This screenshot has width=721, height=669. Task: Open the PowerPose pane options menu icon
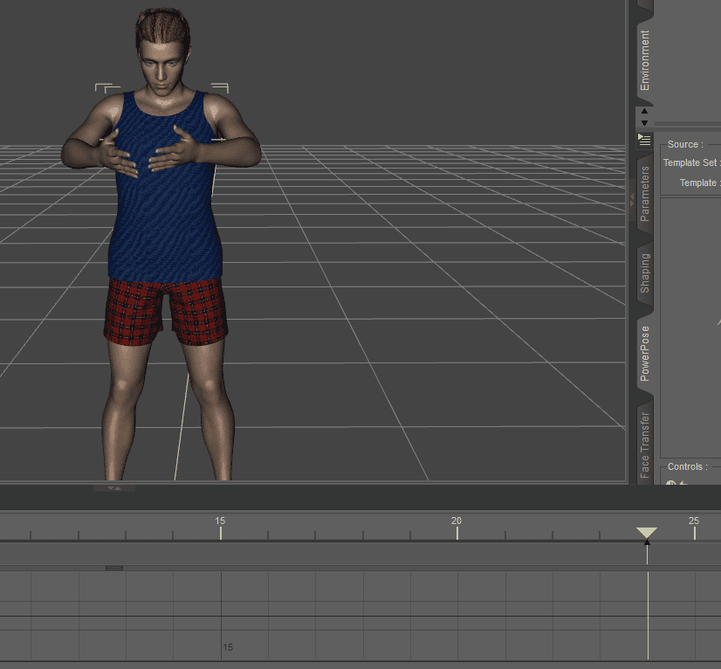644,140
